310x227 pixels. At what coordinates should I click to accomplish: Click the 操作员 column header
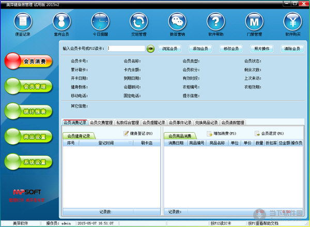[297, 143]
